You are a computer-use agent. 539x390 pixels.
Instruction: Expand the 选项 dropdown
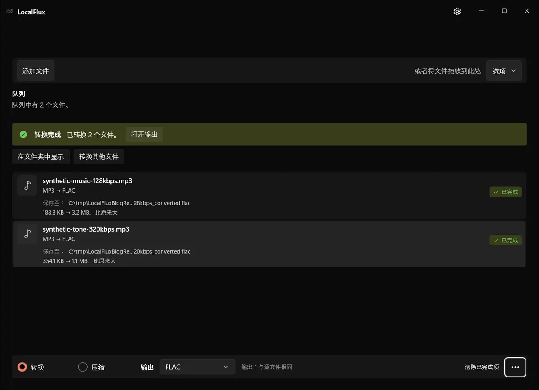[504, 71]
